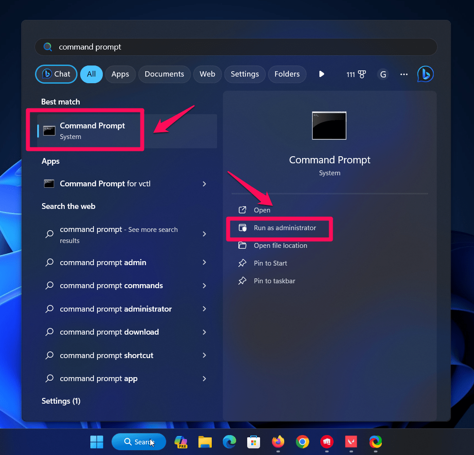Click the magnifier icon inside the search field
The image size is (474, 455).
point(47,46)
